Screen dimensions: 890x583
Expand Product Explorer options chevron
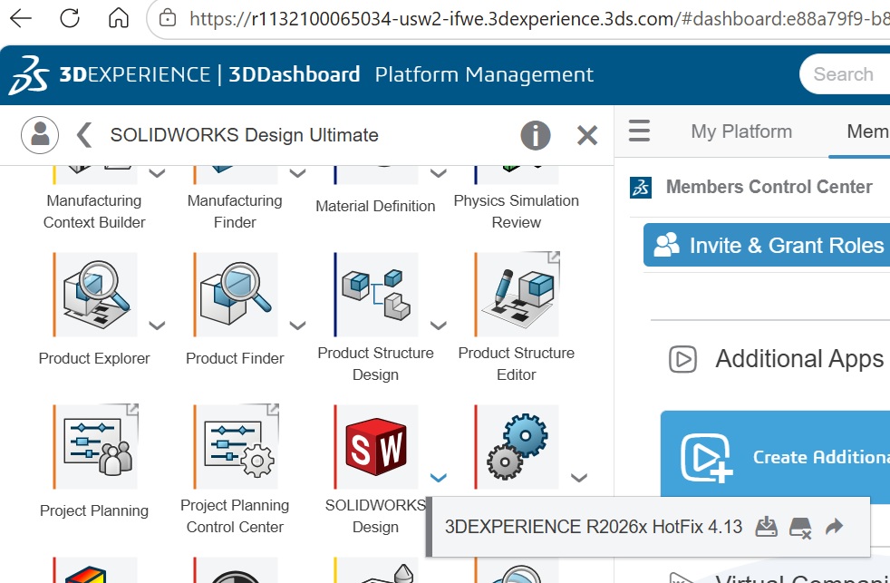tap(157, 326)
